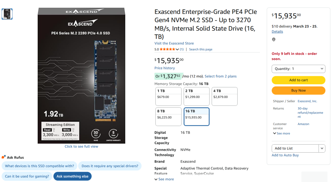Expand See more product specifications
Screen dimensions: 332x182
164,179
